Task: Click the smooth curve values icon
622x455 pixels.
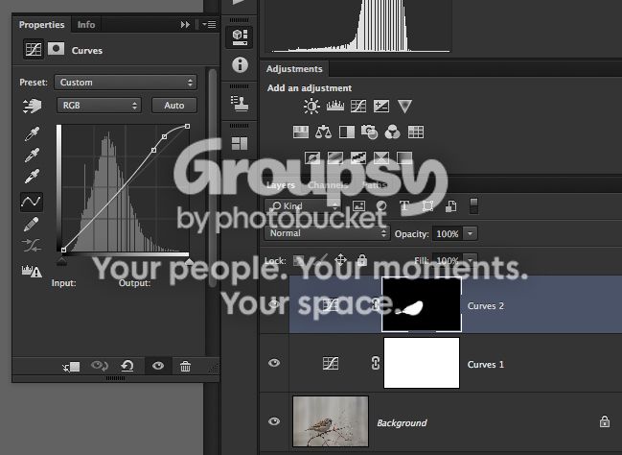Action: pos(32,245)
